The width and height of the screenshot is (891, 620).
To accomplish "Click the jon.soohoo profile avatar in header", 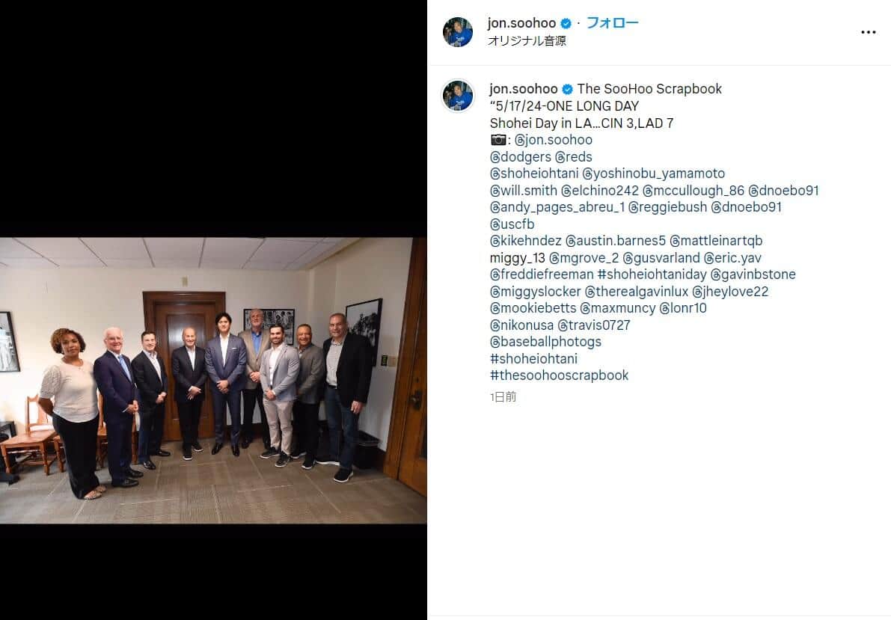I will click(x=457, y=32).
